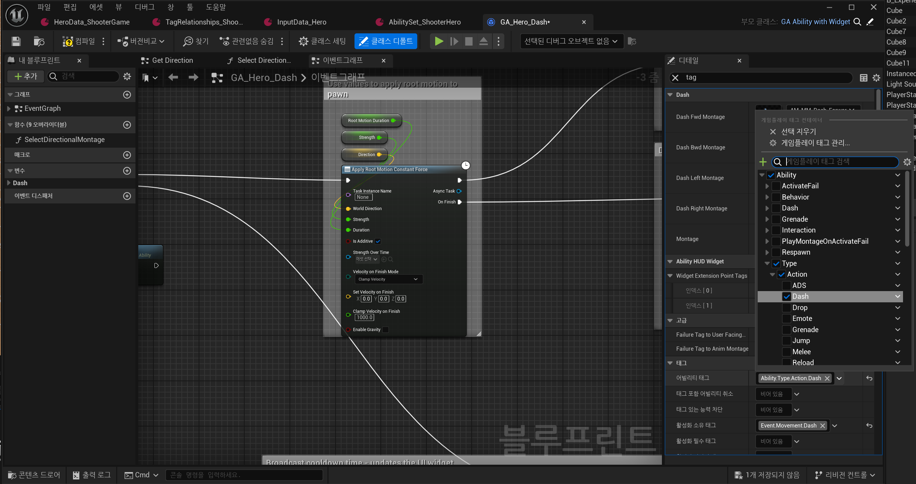Save the blueprint with the floppy disk icon
916x484 pixels.
click(x=16, y=41)
